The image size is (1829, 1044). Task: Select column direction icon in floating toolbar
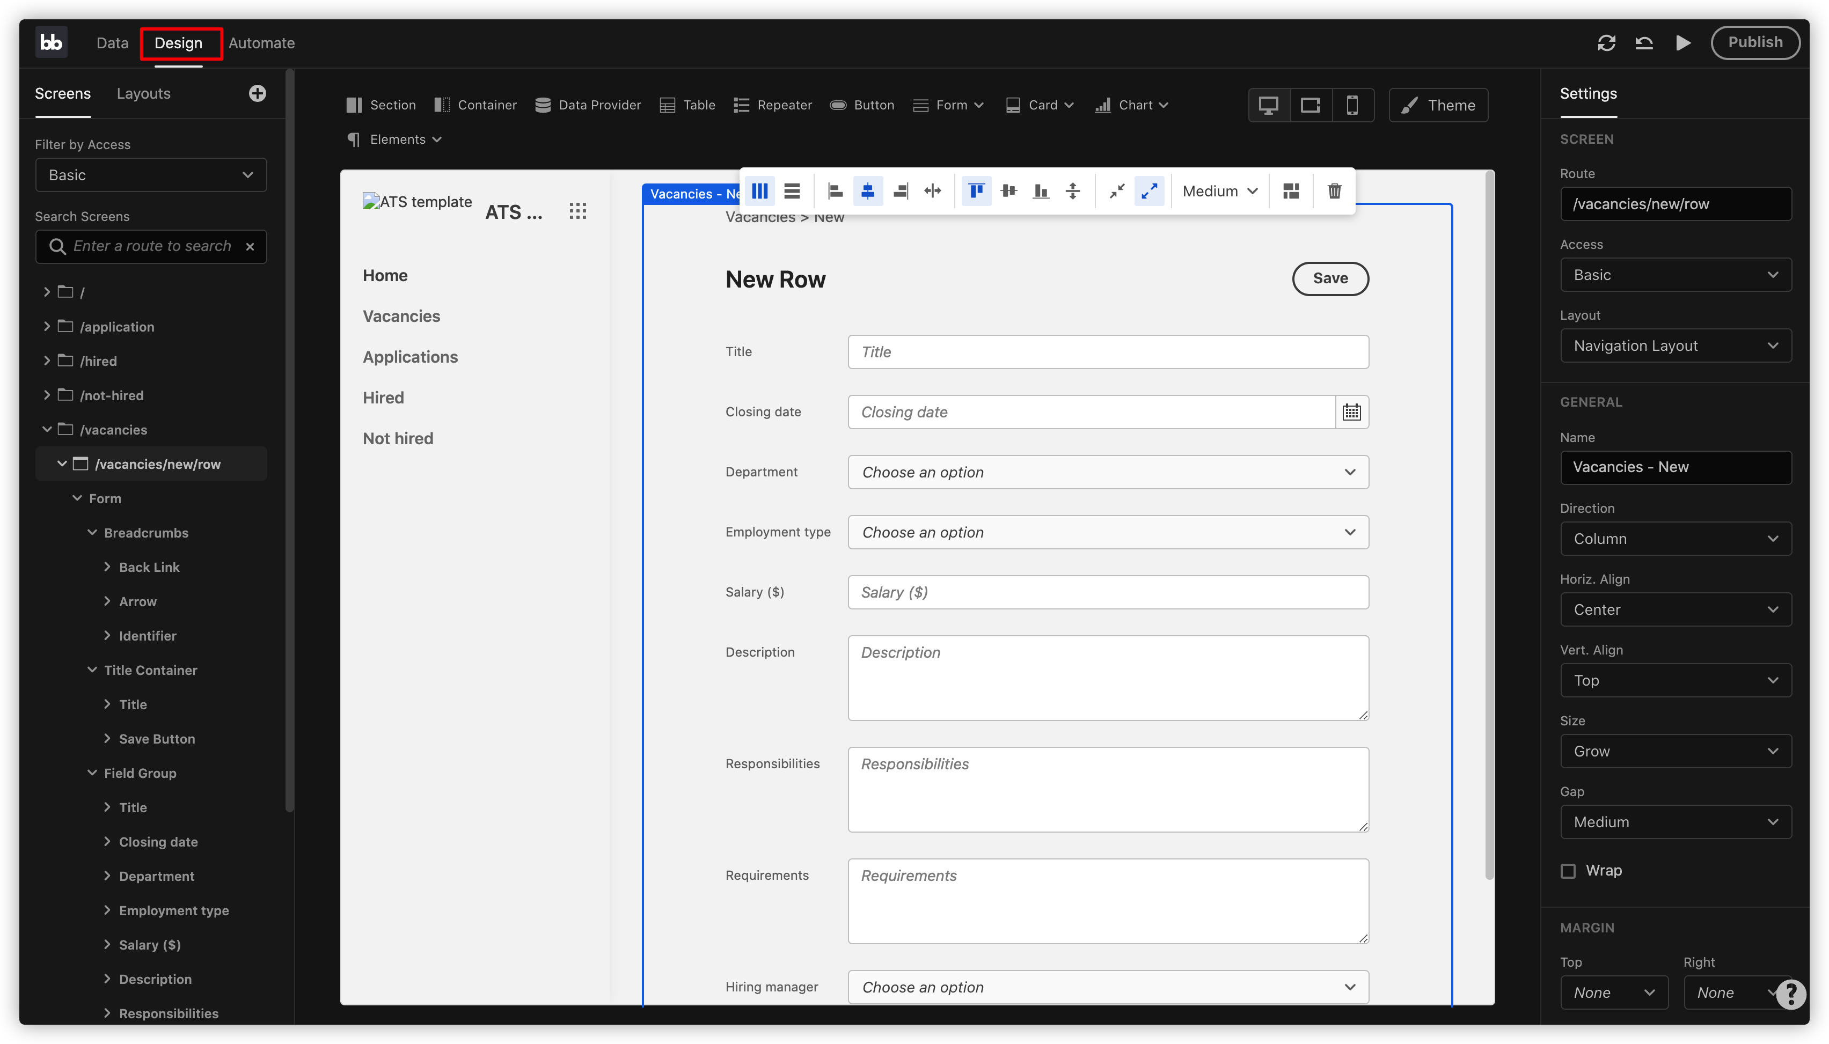(x=759, y=191)
